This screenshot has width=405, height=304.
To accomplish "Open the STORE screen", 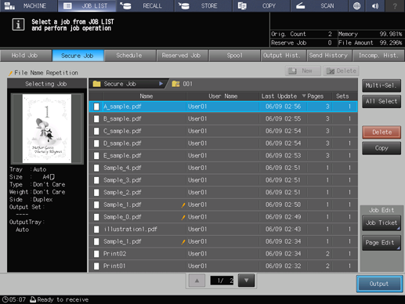I will coord(204,5).
